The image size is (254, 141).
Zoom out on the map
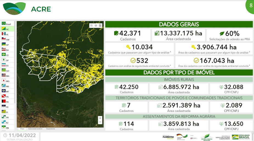[100, 122]
